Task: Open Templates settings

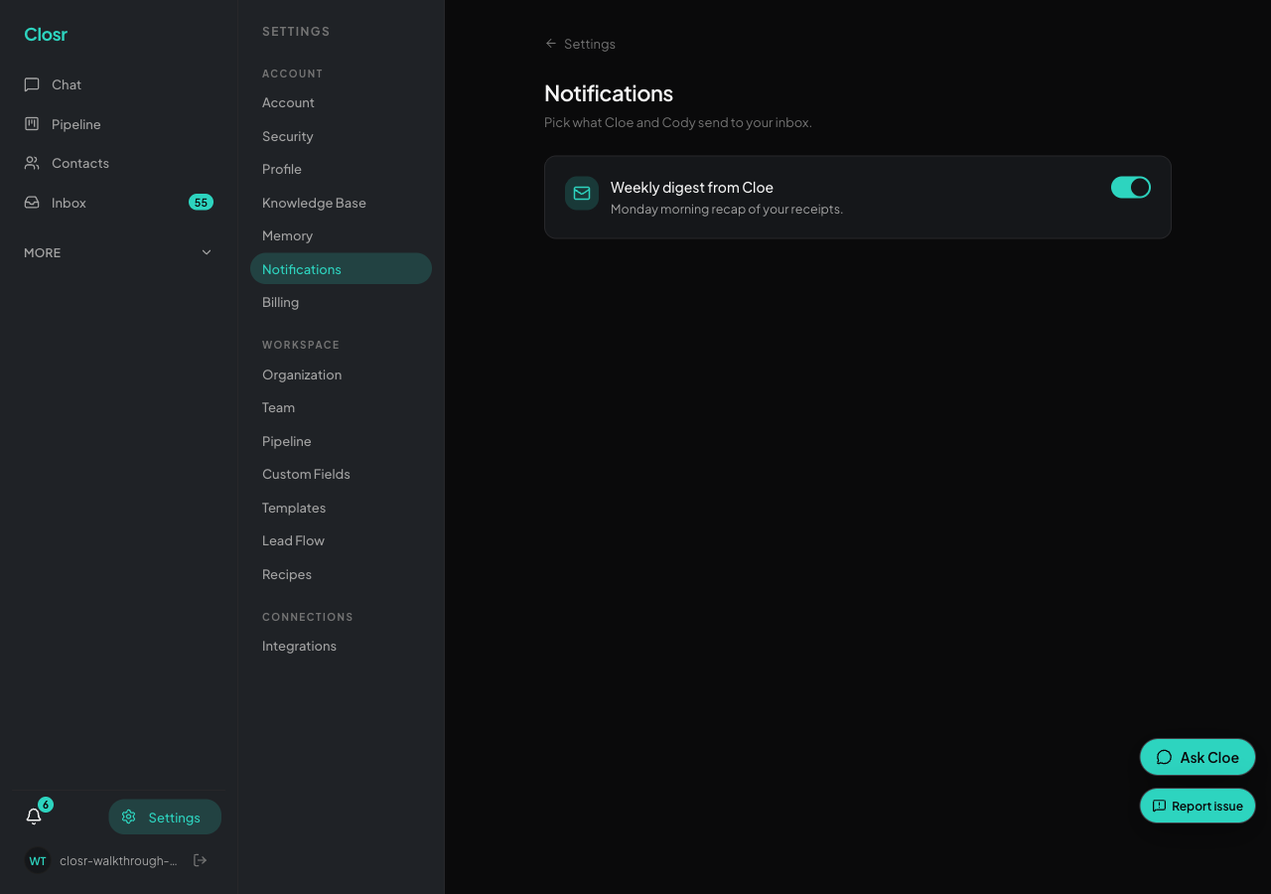Action: pyautogui.click(x=341, y=508)
